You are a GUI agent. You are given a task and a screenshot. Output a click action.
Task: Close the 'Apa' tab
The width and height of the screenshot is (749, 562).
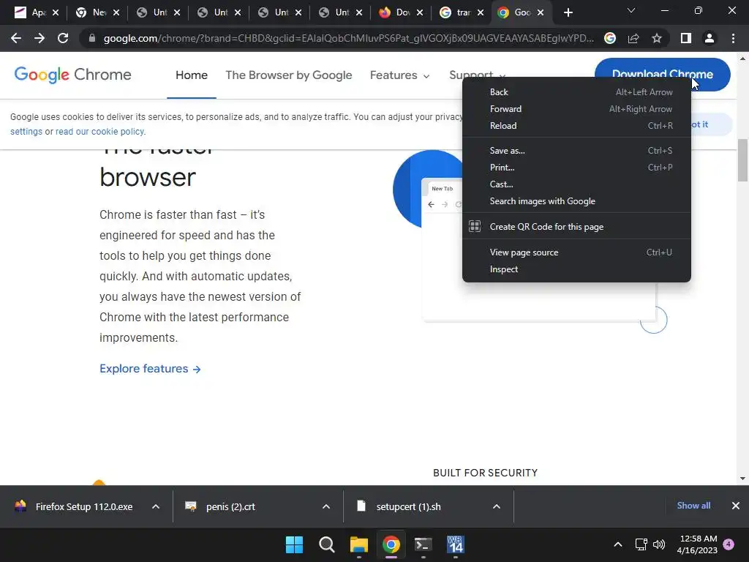pyautogui.click(x=56, y=13)
